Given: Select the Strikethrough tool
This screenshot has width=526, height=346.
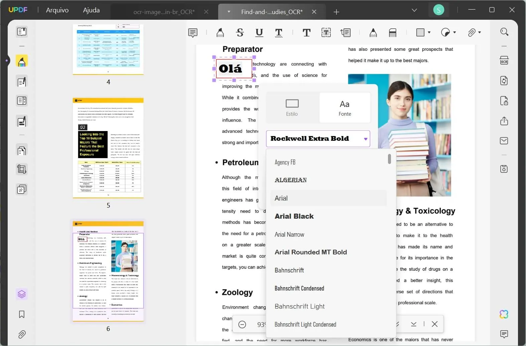Looking at the screenshot, I should [x=240, y=32].
